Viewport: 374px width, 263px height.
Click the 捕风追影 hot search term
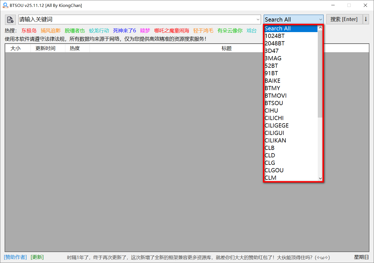[x=50, y=31]
